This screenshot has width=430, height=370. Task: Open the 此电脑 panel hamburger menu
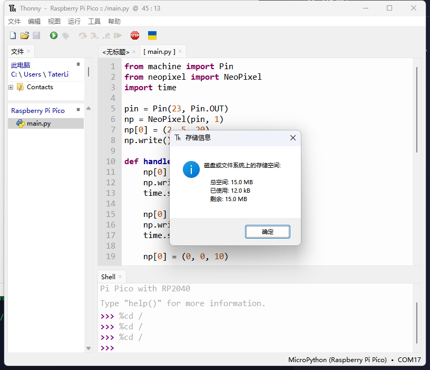tap(78, 64)
